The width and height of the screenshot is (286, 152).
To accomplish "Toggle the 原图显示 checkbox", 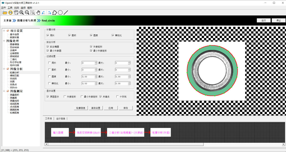I will coord(48,97).
